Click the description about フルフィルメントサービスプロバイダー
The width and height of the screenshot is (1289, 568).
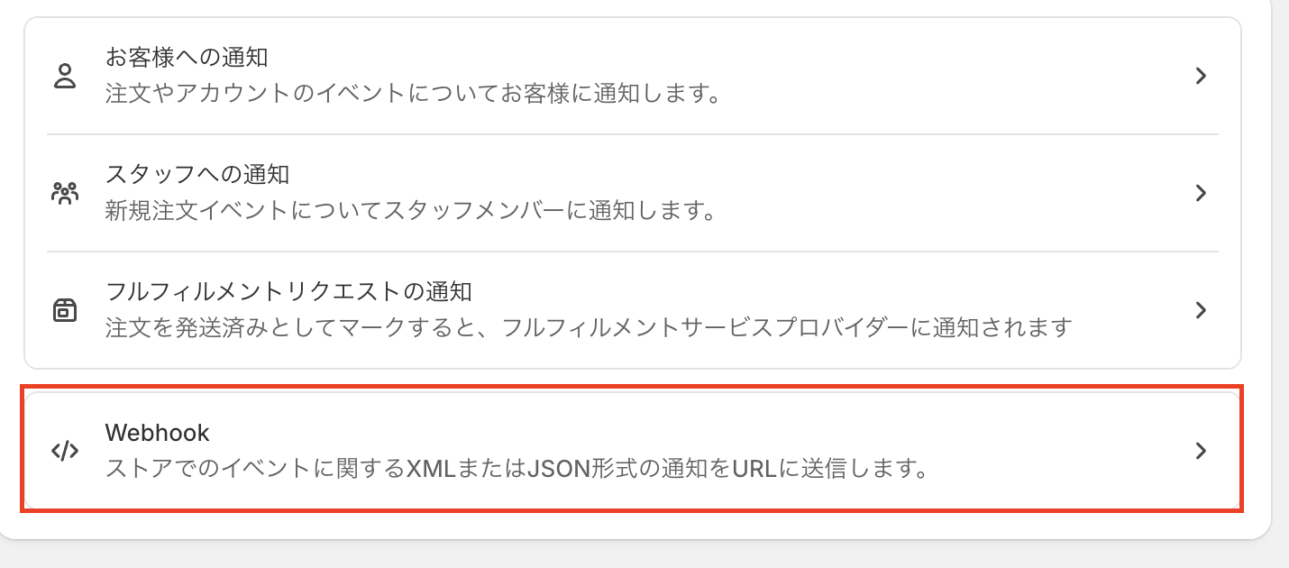pos(589,327)
